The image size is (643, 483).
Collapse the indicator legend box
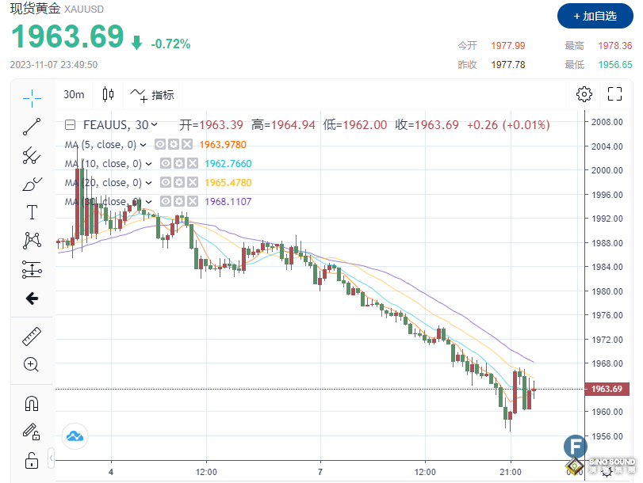[x=71, y=124]
